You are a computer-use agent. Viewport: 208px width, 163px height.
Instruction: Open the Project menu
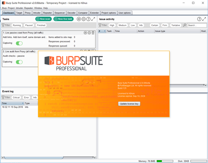point(11,8)
